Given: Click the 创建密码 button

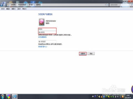Looking at the screenshot, I should (83, 54).
